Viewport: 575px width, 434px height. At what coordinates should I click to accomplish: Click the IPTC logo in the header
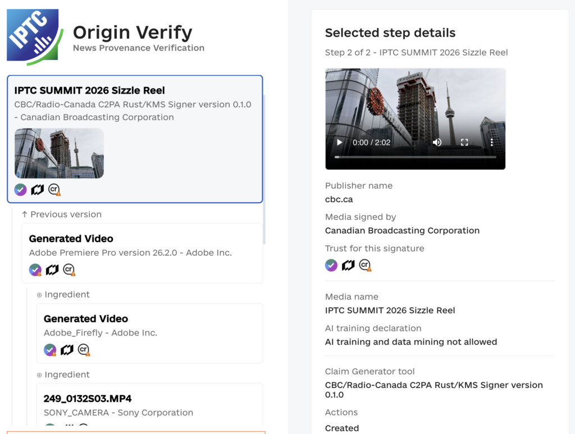pos(35,37)
